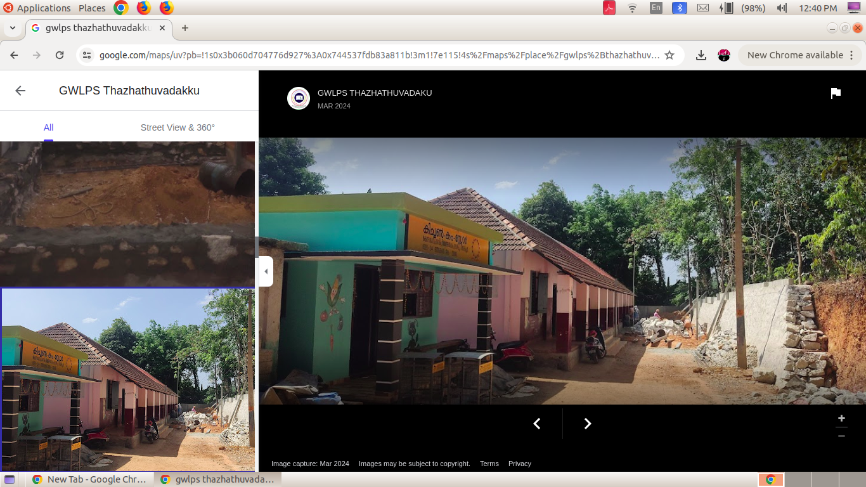The height and width of the screenshot is (487, 866).
Task: Zoom out of the photo
Action: click(x=841, y=436)
